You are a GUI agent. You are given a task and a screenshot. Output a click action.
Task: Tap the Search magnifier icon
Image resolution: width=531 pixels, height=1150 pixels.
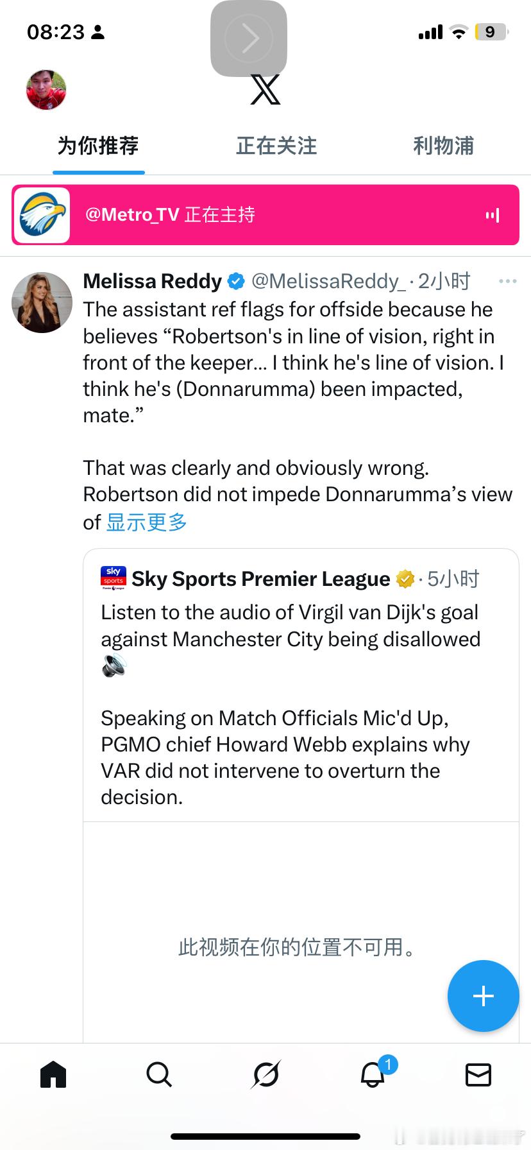(159, 1074)
